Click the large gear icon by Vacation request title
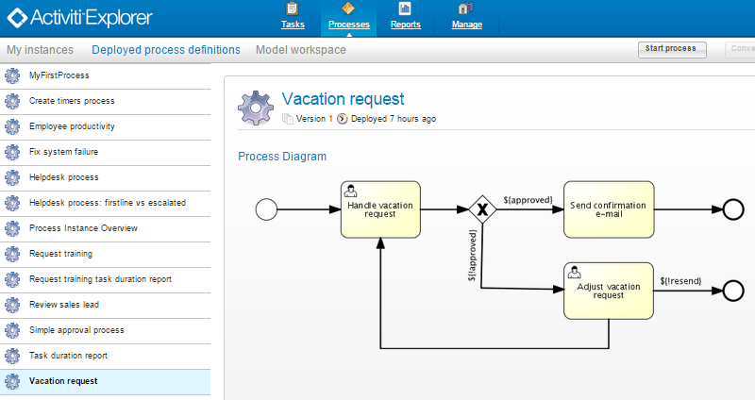 tap(255, 108)
